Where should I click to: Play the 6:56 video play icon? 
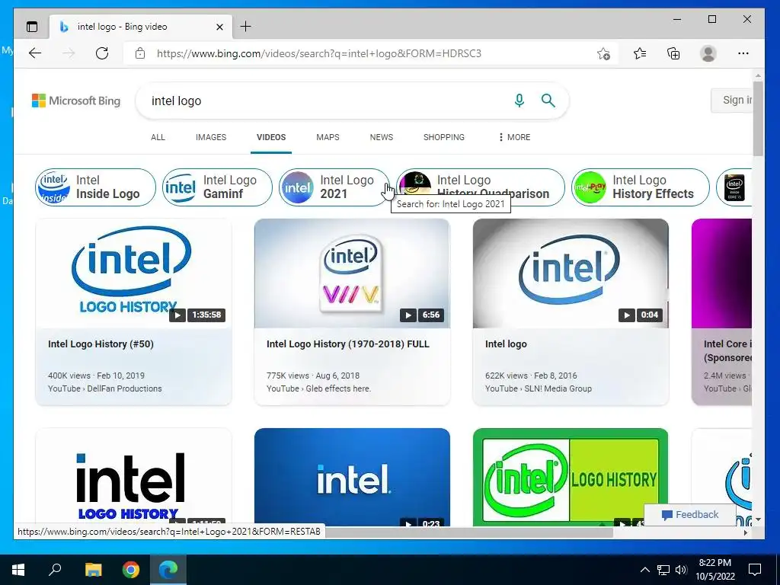pyautogui.click(x=408, y=315)
